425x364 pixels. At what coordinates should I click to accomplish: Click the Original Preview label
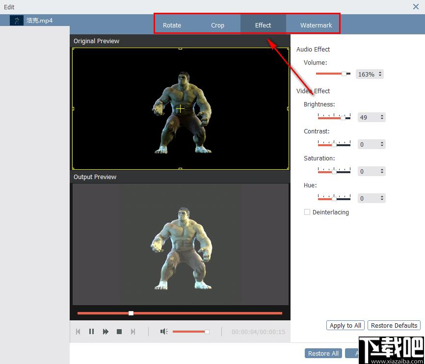96,41
